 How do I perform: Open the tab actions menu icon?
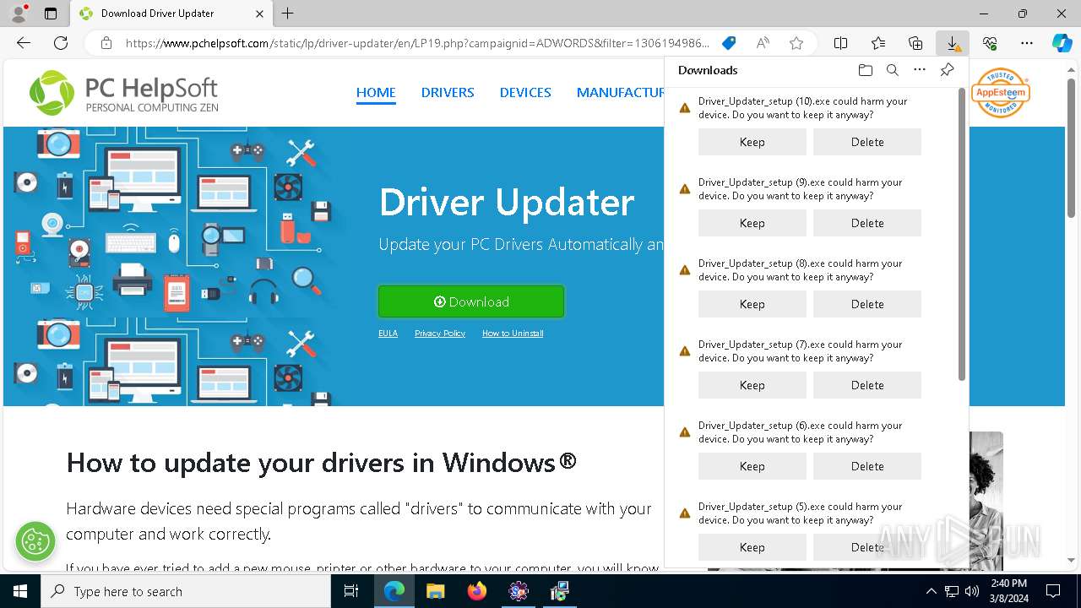(x=51, y=14)
